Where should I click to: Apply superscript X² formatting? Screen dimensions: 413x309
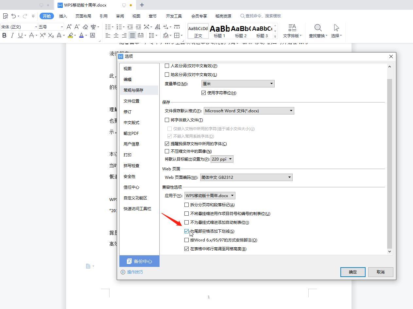43,35
